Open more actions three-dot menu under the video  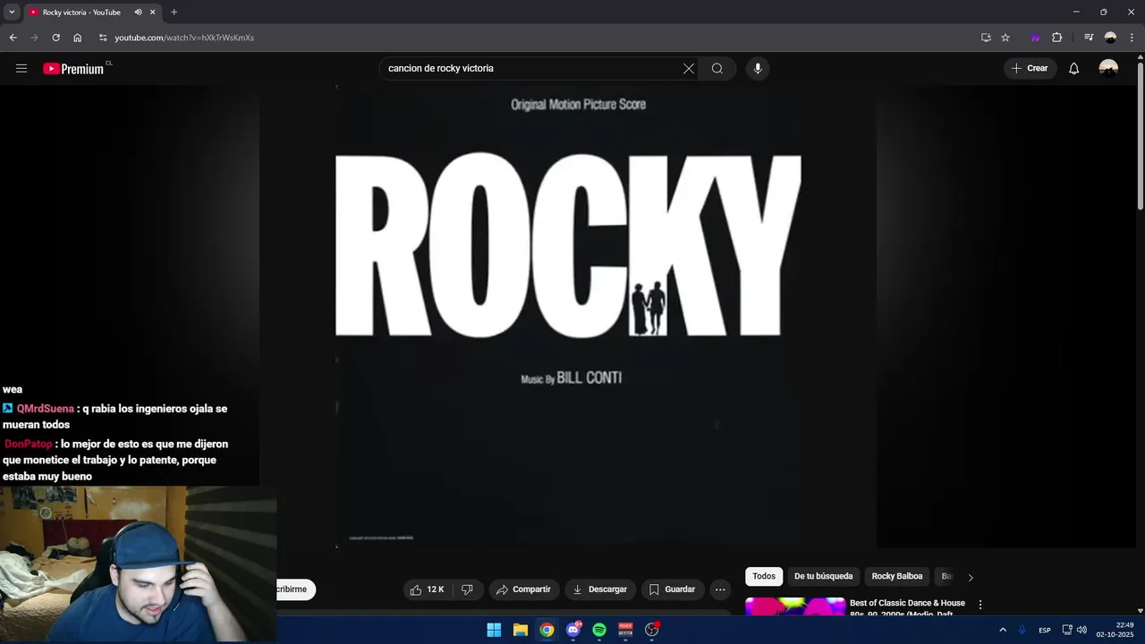pos(720,589)
